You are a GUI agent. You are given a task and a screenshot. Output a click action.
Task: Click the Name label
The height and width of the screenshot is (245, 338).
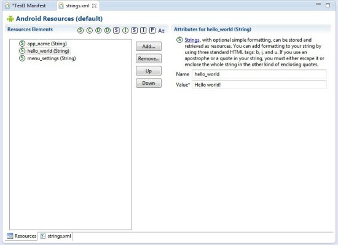click(x=183, y=74)
